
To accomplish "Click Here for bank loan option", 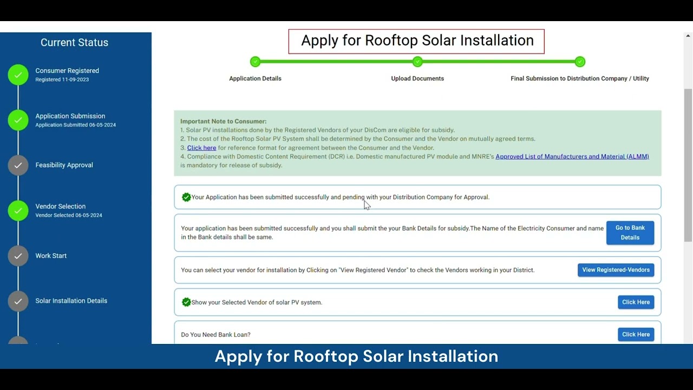I will pyautogui.click(x=636, y=334).
